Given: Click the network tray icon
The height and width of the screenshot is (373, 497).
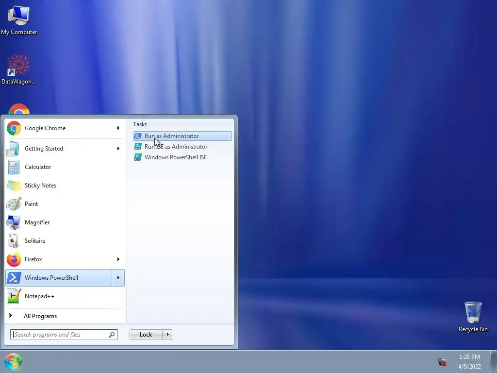Looking at the screenshot, I should [442, 362].
